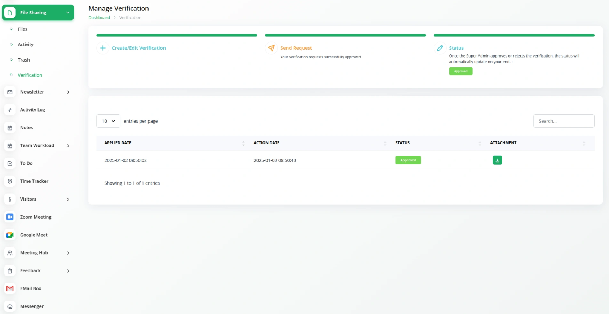
Task: Select Verification in the sidebar
Action: coord(30,75)
